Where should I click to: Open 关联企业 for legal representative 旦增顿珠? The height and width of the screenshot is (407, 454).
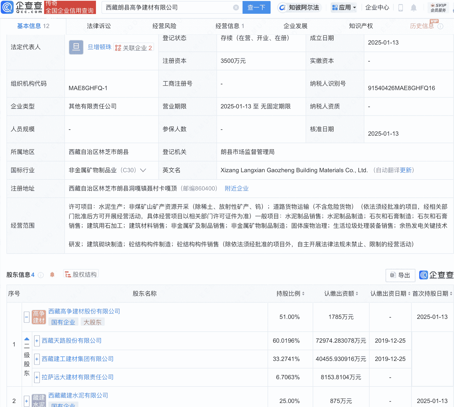coord(134,47)
